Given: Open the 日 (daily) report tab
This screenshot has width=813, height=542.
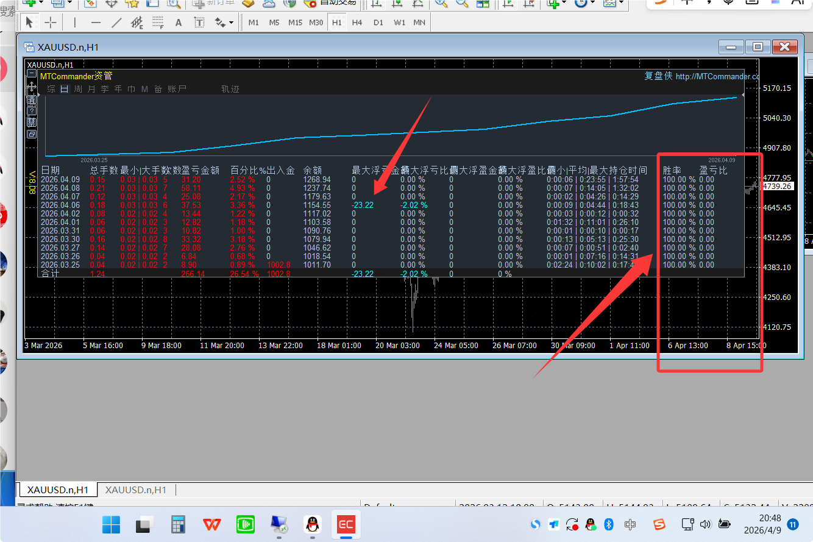Looking at the screenshot, I should pos(65,89).
